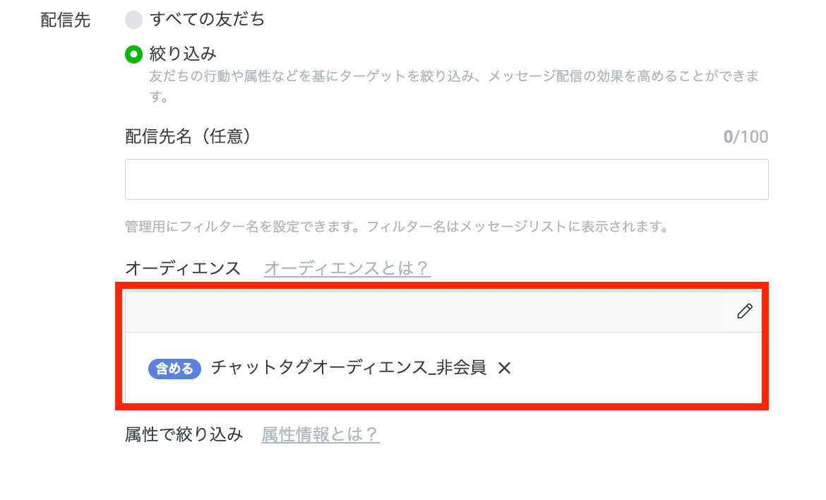This screenshot has width=826, height=500.
Task: Click the gray audience header bar
Action: point(424,311)
